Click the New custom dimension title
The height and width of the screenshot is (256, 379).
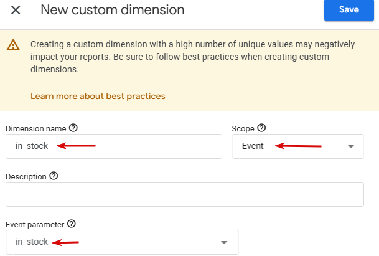pos(113,10)
